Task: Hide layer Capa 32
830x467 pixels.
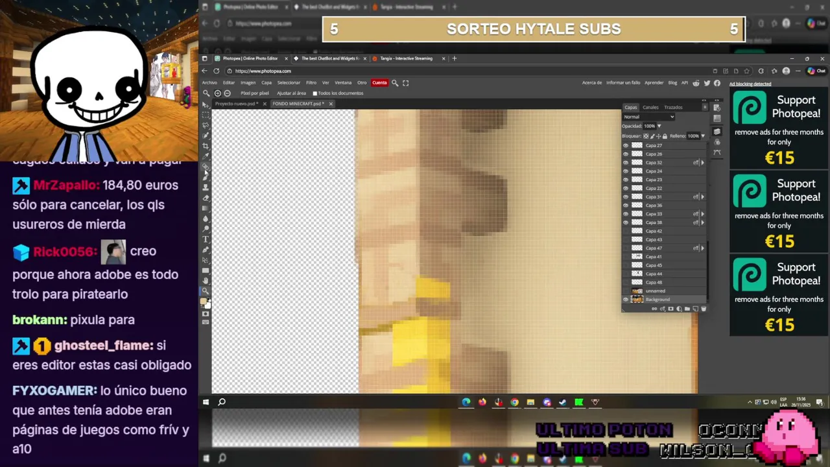Action: coord(625,163)
